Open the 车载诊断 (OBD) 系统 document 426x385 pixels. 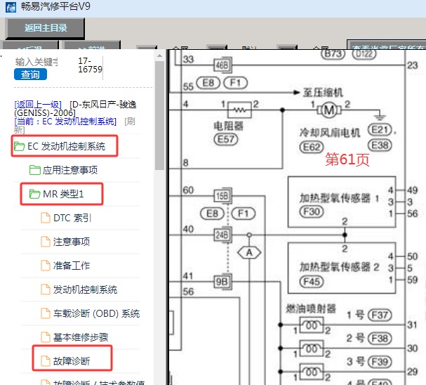click(96, 313)
